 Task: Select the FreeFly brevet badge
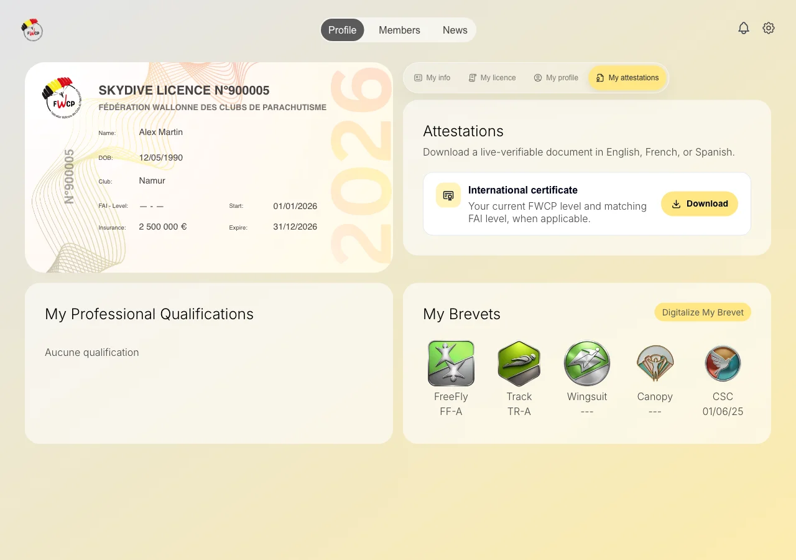point(451,363)
